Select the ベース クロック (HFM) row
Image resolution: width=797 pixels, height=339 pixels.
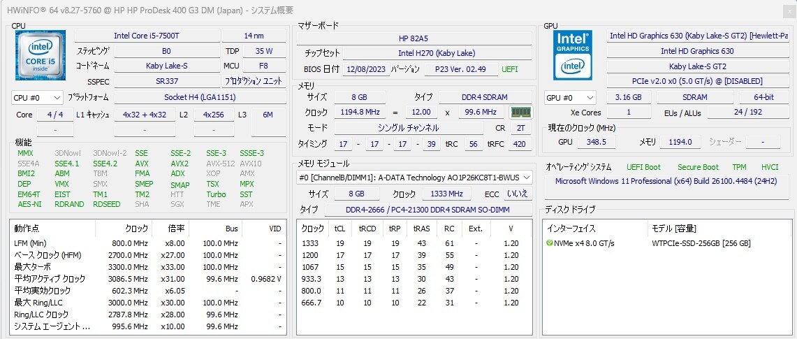[x=147, y=255]
